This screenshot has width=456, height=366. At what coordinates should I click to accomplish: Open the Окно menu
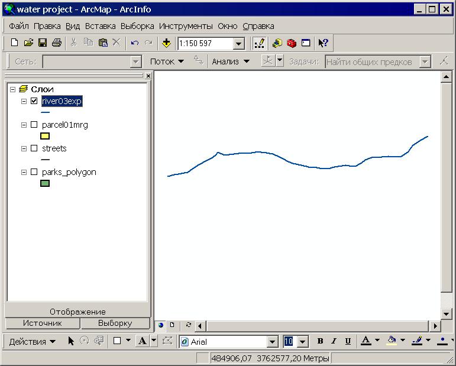[228, 26]
